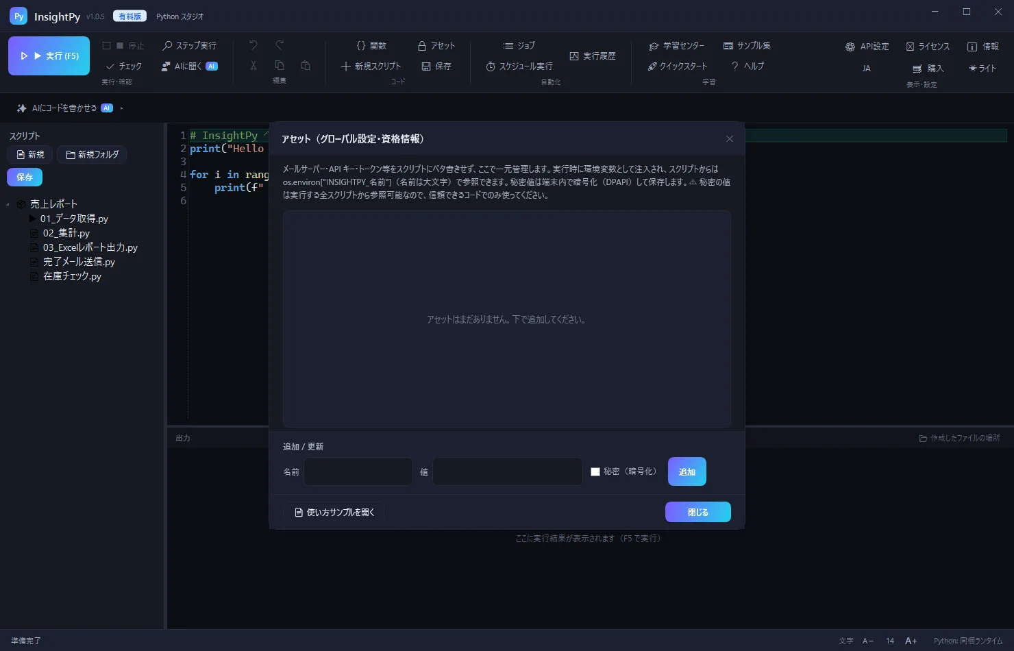Open ライセンス license dialog
The width and height of the screenshot is (1014, 651).
(928, 47)
